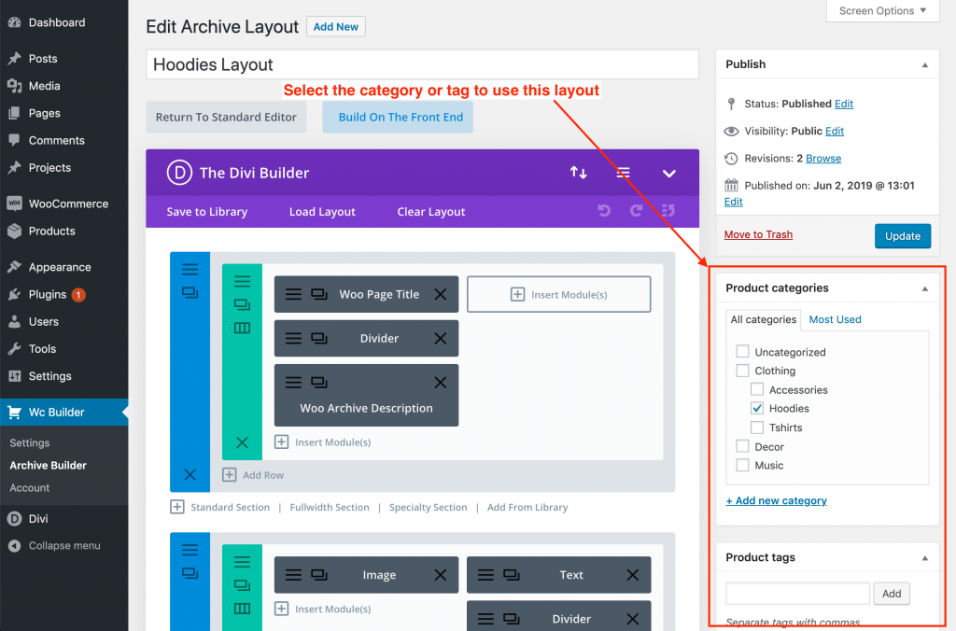Delete the first Divider module
The image size is (956, 631).
[x=441, y=338]
